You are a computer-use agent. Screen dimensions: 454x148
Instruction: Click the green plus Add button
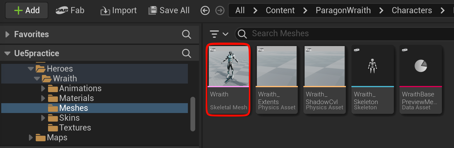tap(27, 10)
